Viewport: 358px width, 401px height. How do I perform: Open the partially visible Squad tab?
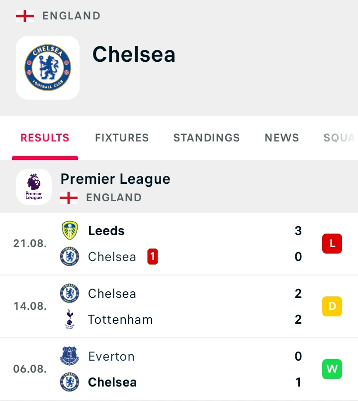340,138
